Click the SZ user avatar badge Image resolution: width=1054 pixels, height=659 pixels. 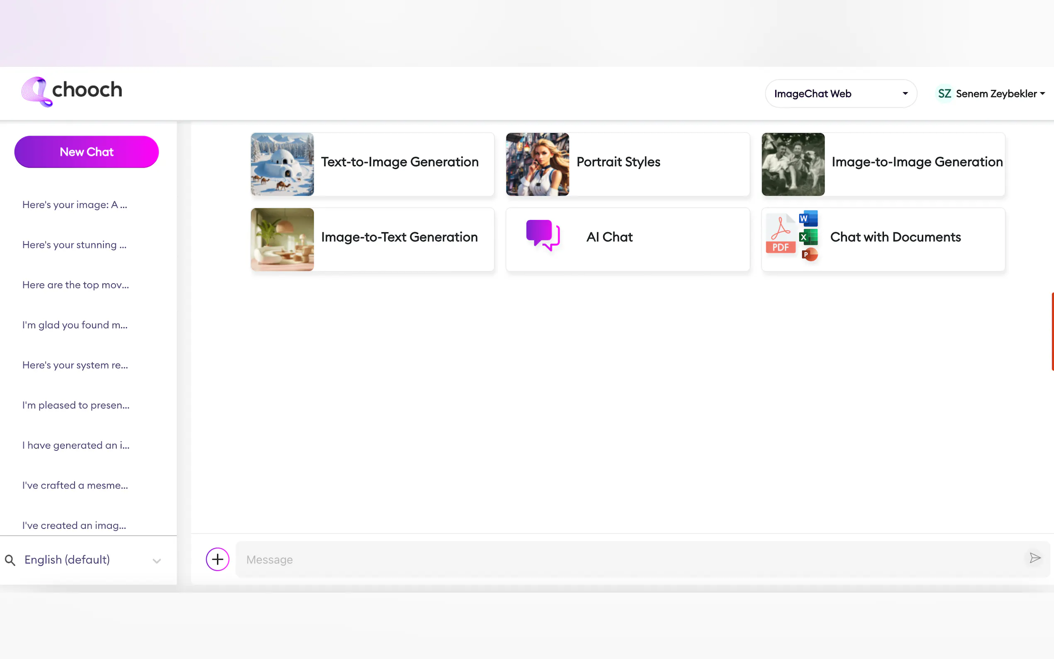point(944,94)
